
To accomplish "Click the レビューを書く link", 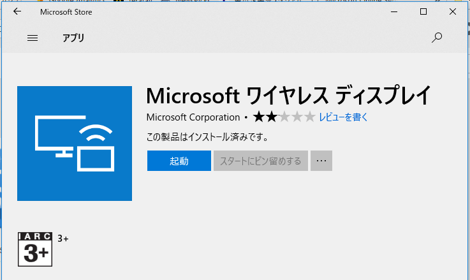I will click(343, 117).
